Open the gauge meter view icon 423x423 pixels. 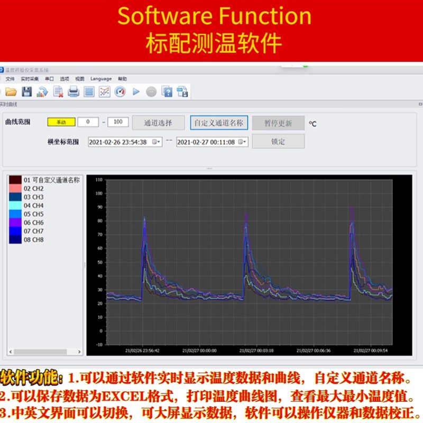pyautogui.click(x=120, y=91)
